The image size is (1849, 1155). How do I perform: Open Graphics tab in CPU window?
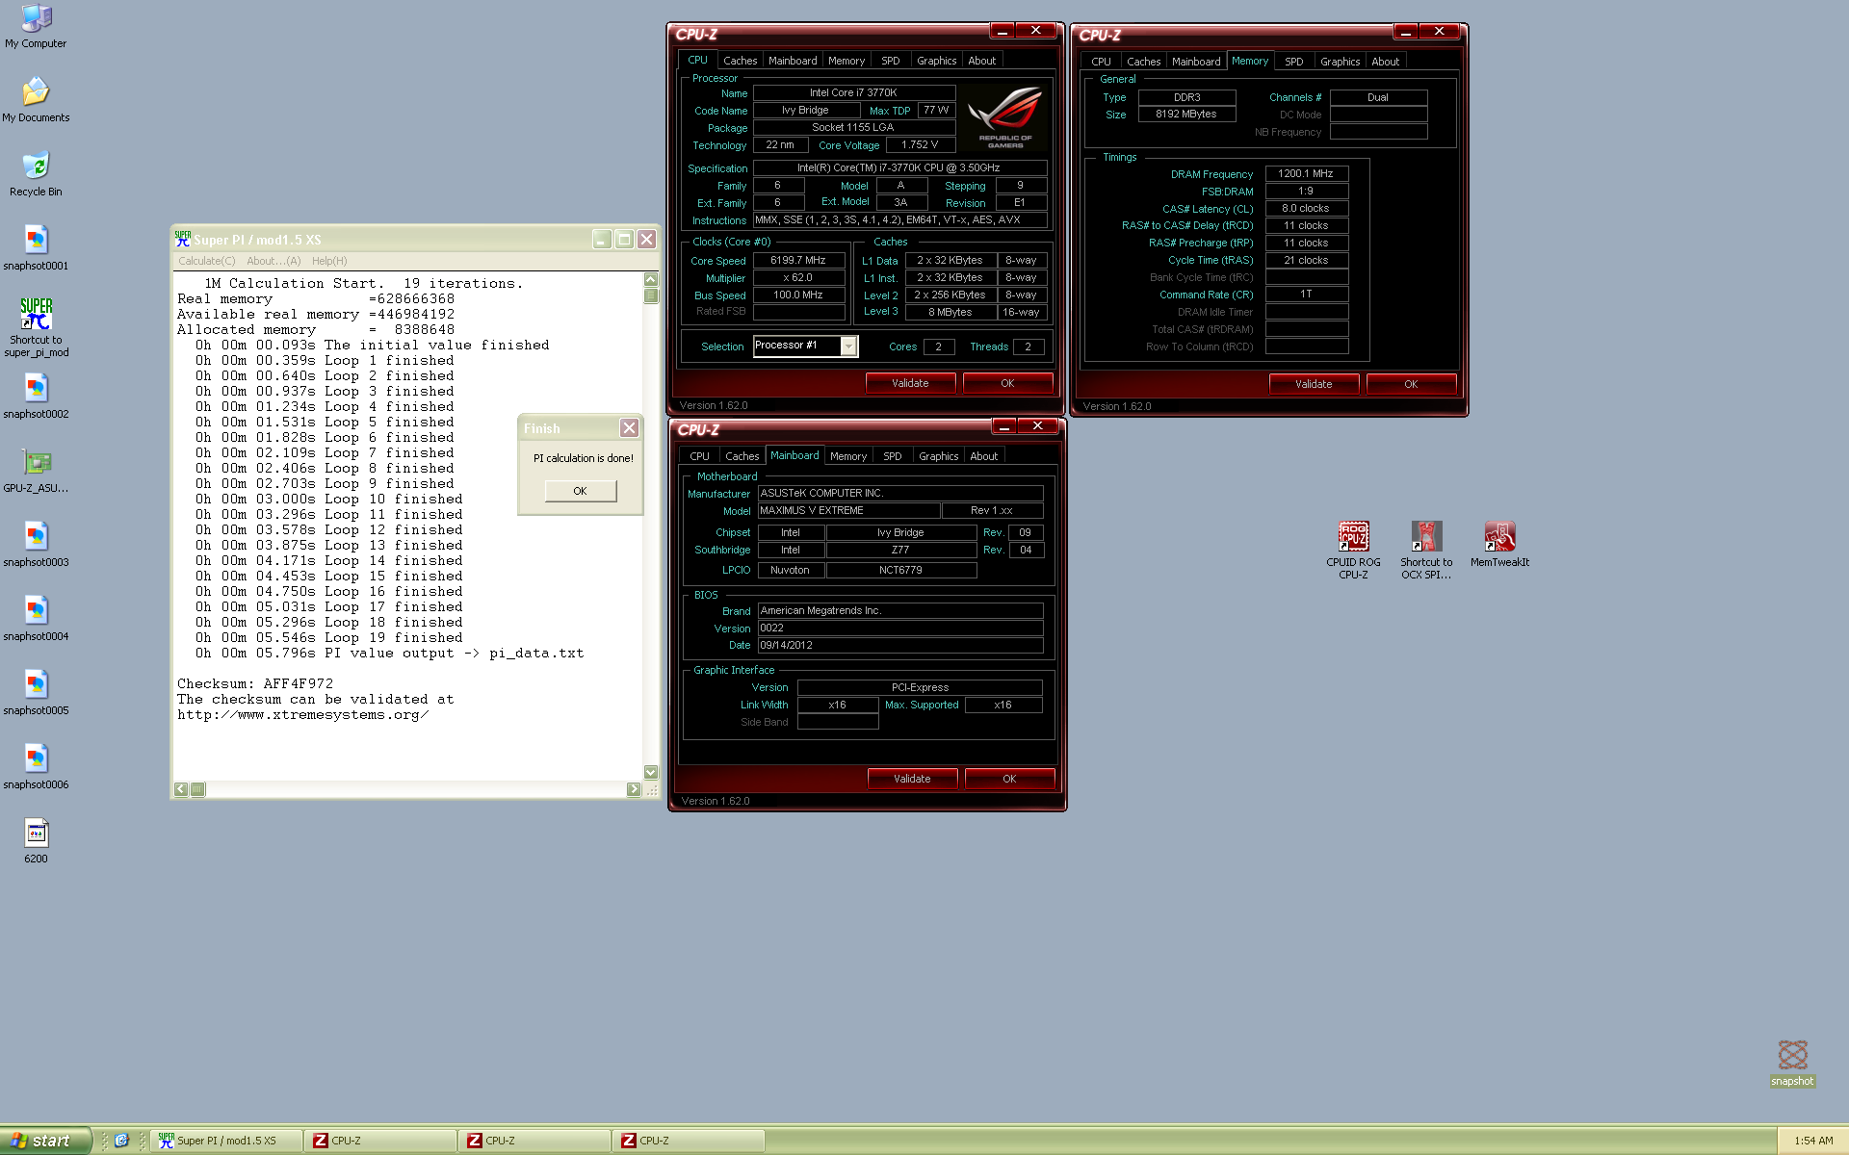pos(936,61)
